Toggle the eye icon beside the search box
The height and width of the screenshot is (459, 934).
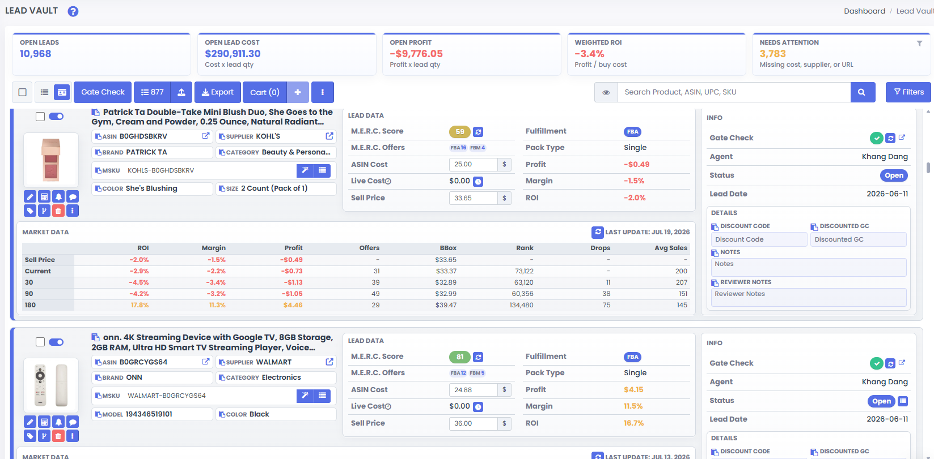pyautogui.click(x=606, y=92)
